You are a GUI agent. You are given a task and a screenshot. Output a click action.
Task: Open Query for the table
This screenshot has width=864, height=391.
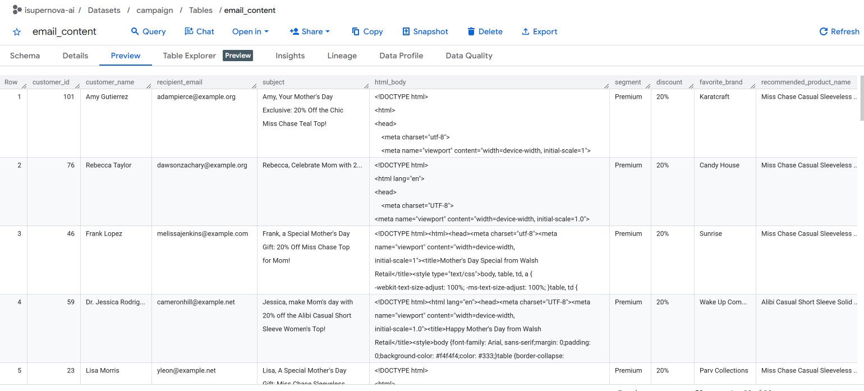pyautogui.click(x=148, y=31)
